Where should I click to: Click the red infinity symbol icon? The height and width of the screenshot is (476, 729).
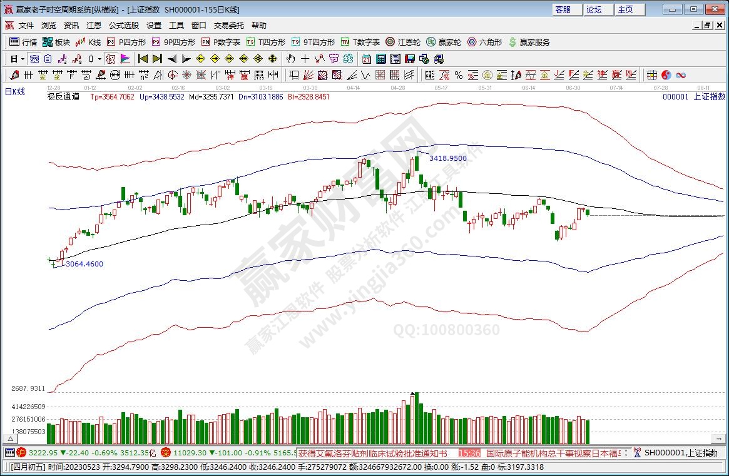[680, 75]
